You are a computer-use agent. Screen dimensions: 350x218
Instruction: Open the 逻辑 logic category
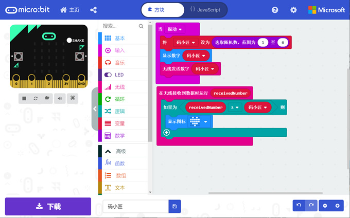tap(123, 111)
